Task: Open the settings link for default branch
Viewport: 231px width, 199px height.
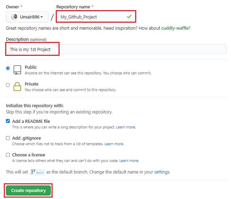Action: coord(162,172)
